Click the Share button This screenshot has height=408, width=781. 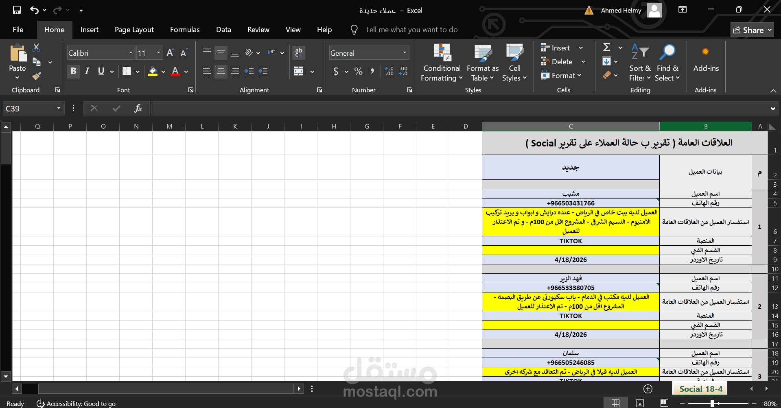(752, 30)
